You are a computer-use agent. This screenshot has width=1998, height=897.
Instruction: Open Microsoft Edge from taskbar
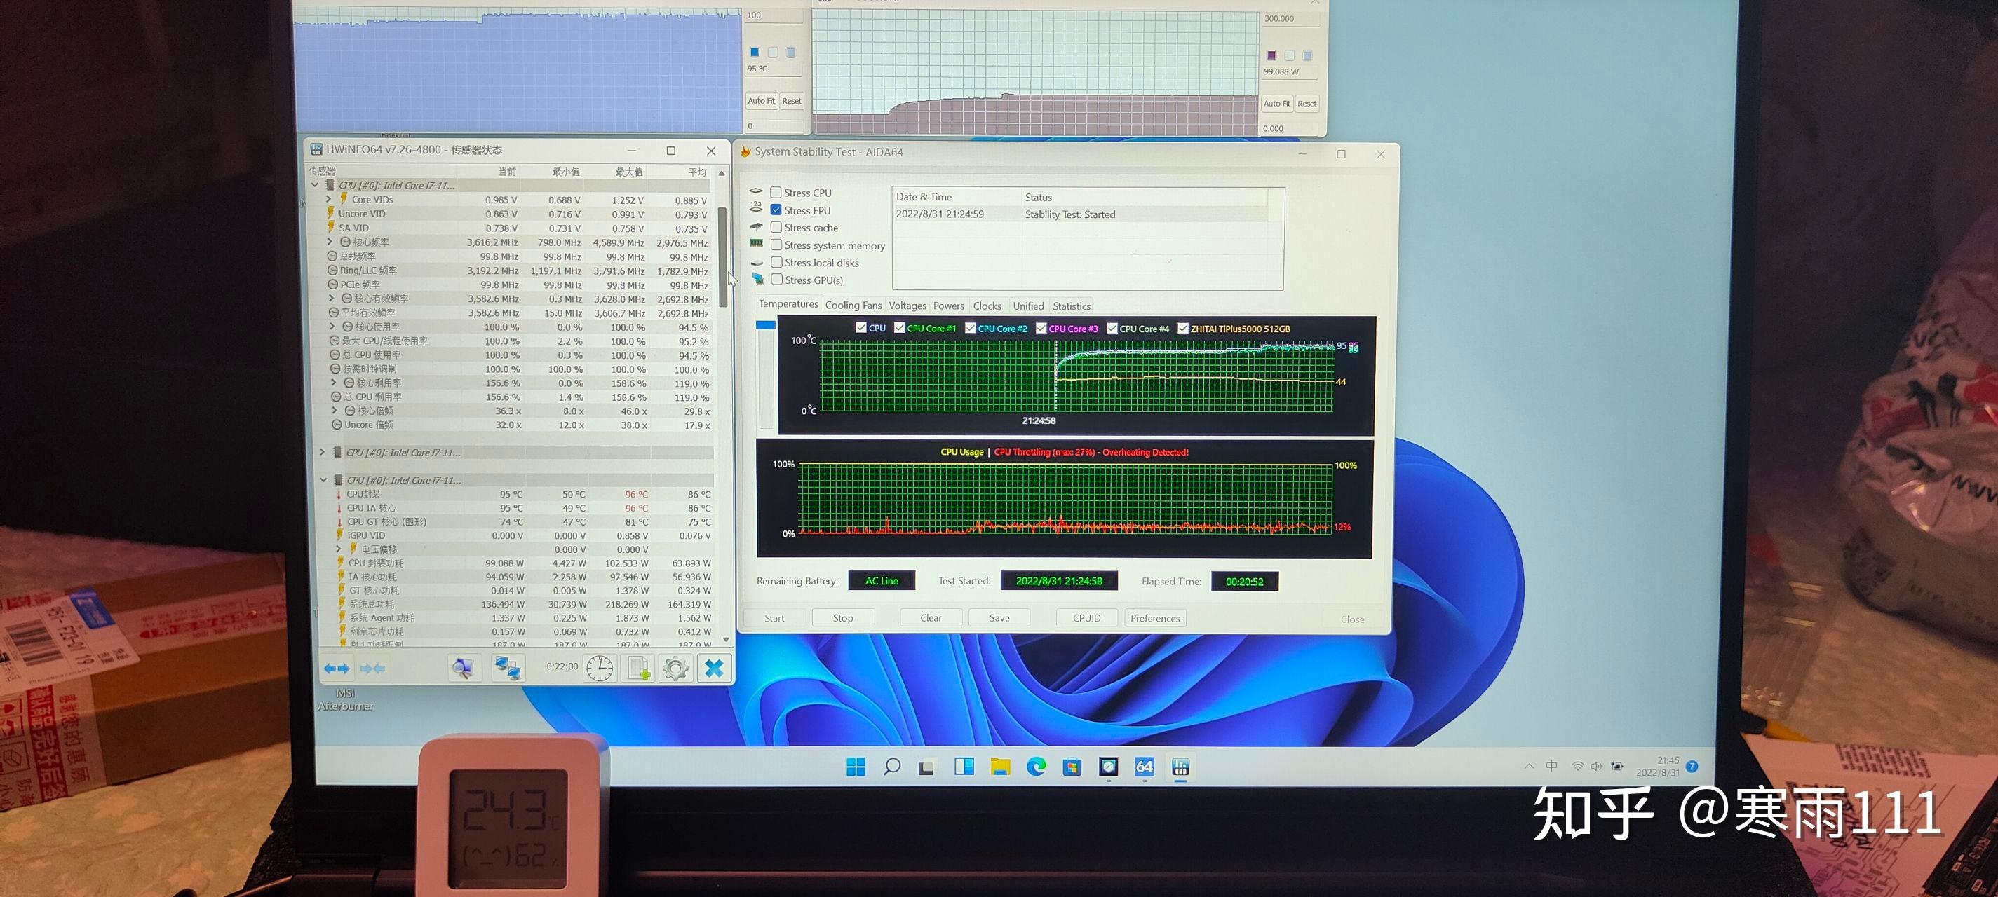[x=1037, y=767]
